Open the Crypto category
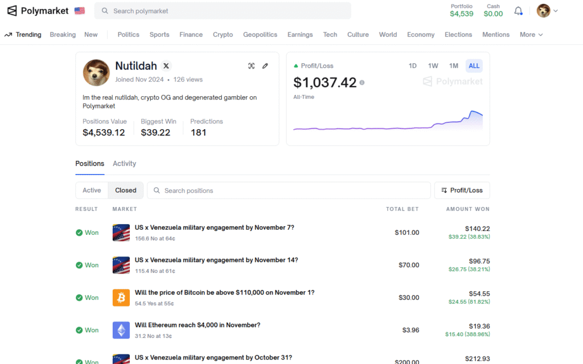Screen dimensions: 583x364 coord(223,35)
